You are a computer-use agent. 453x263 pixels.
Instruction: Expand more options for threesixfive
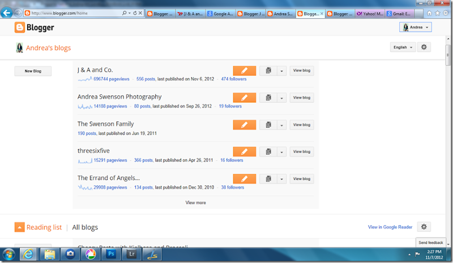click(281, 152)
